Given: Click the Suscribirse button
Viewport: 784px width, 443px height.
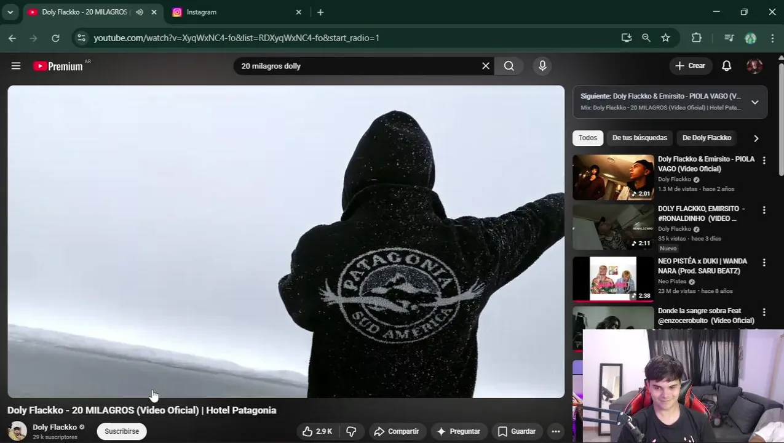Looking at the screenshot, I should (122, 431).
